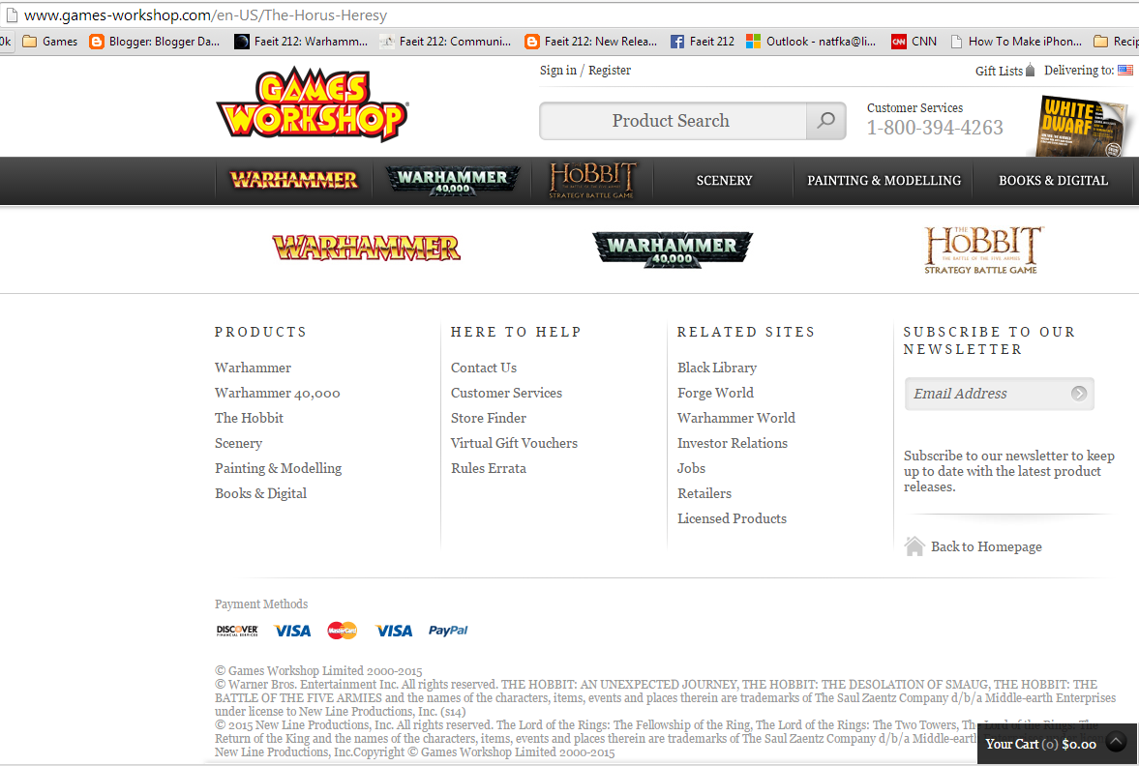Screen dimensions: 1139x766
Task: Open the Games bookmarks folder
Action: tap(50, 42)
